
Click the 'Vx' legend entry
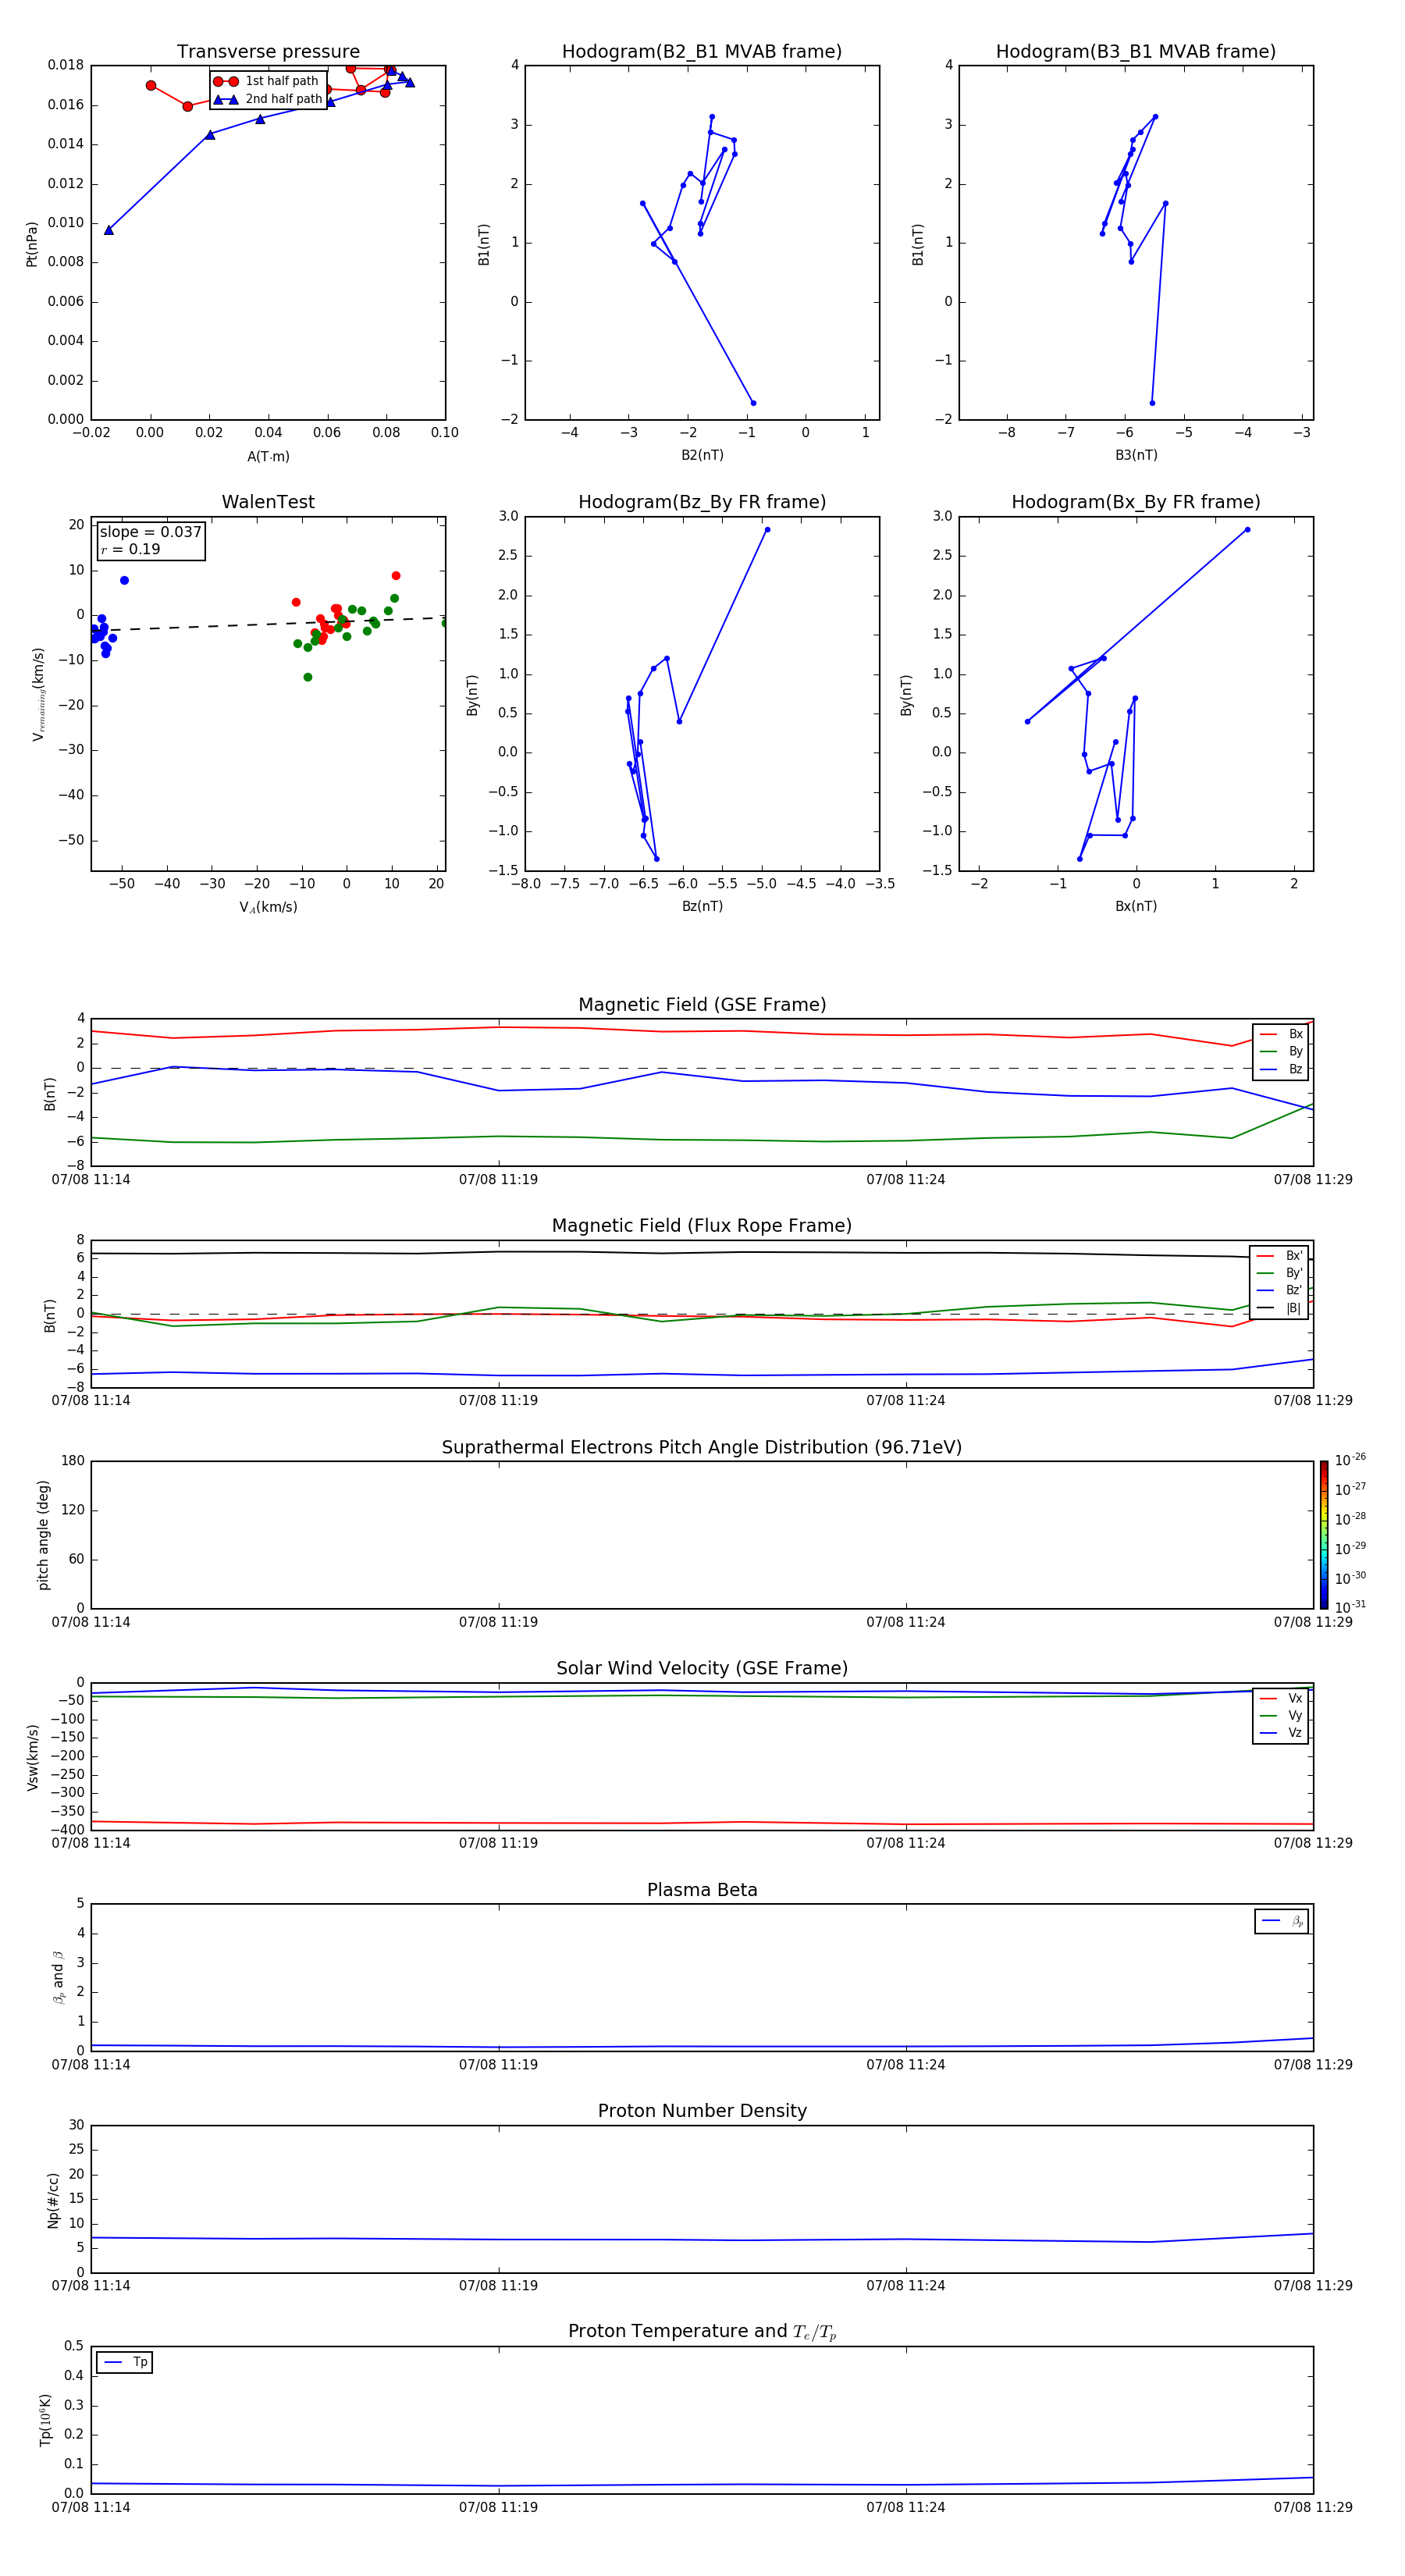(x=1281, y=1698)
